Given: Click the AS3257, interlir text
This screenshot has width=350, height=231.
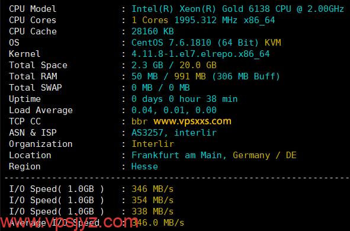Looking at the screenshot, I should click(174, 133).
